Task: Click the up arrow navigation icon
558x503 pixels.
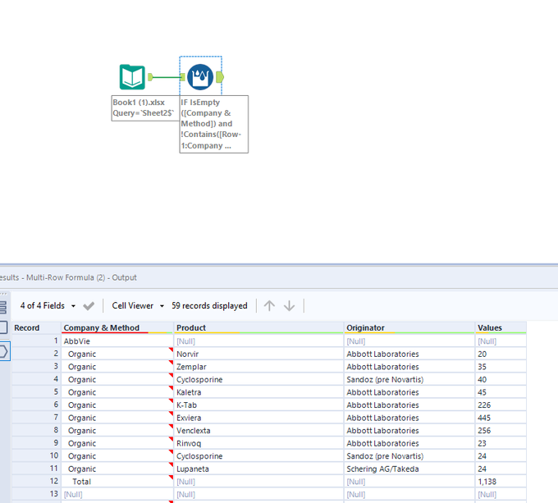Action: click(269, 305)
